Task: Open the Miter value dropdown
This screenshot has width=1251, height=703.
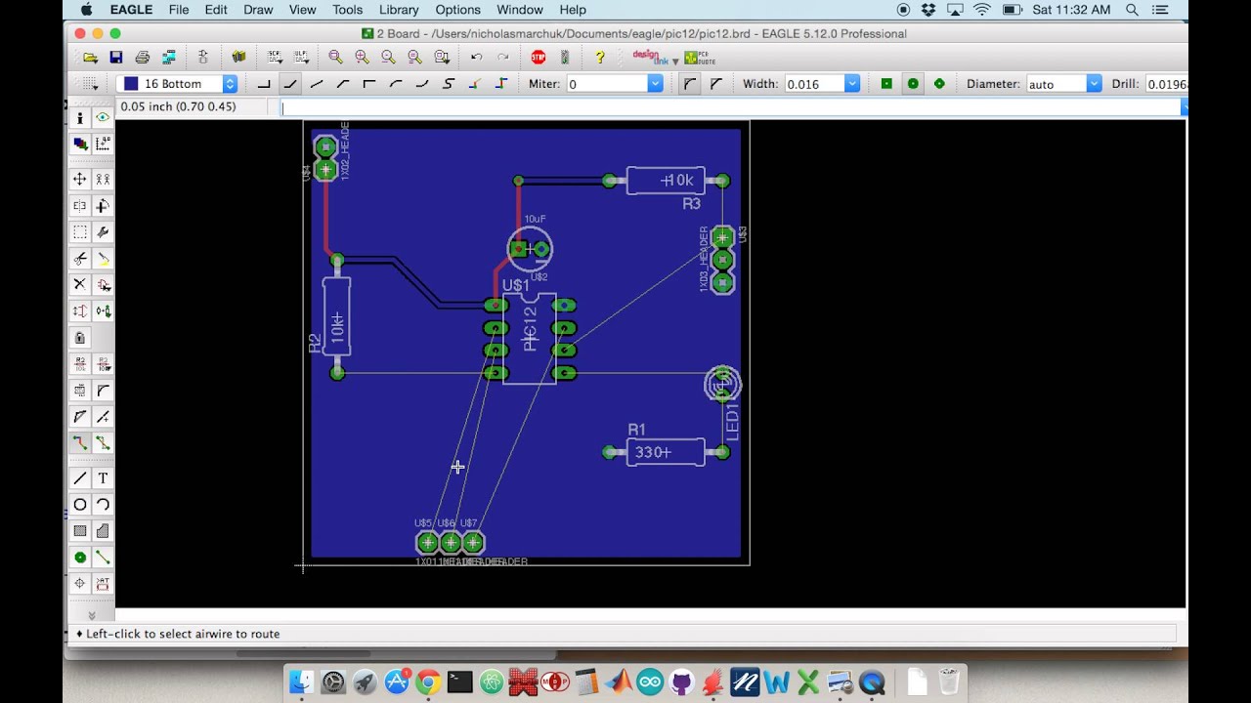Action: tap(656, 84)
